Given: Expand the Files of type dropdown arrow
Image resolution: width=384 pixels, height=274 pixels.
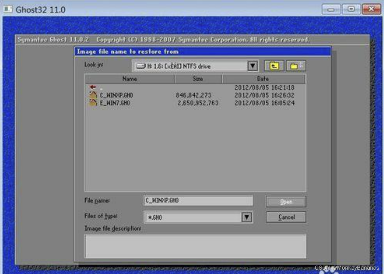Looking at the screenshot, I should coord(247,217).
